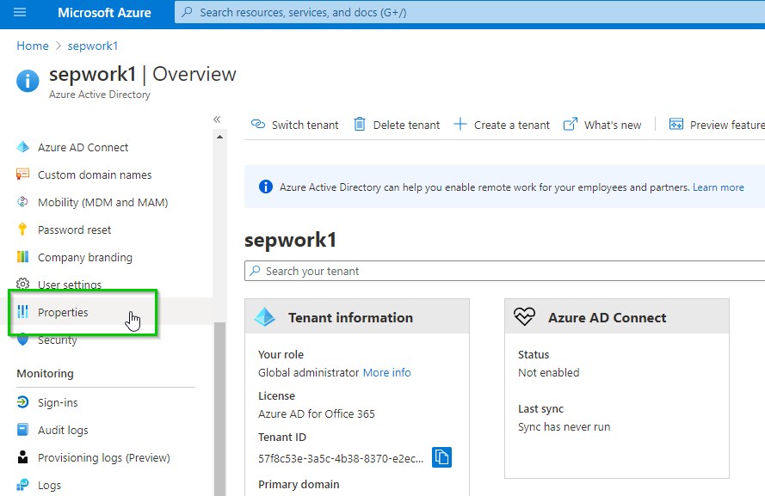
Task: Open the hamburger portal menu
Action: tap(20, 13)
